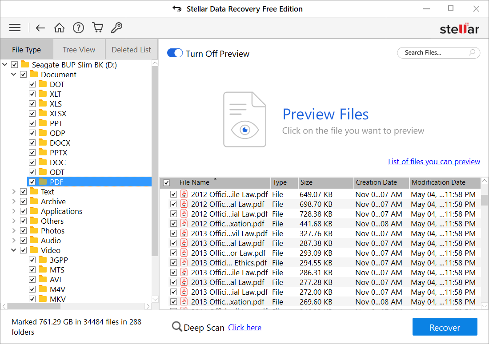Expand the Archive folder node
This screenshot has width=489, height=344.
coord(14,201)
